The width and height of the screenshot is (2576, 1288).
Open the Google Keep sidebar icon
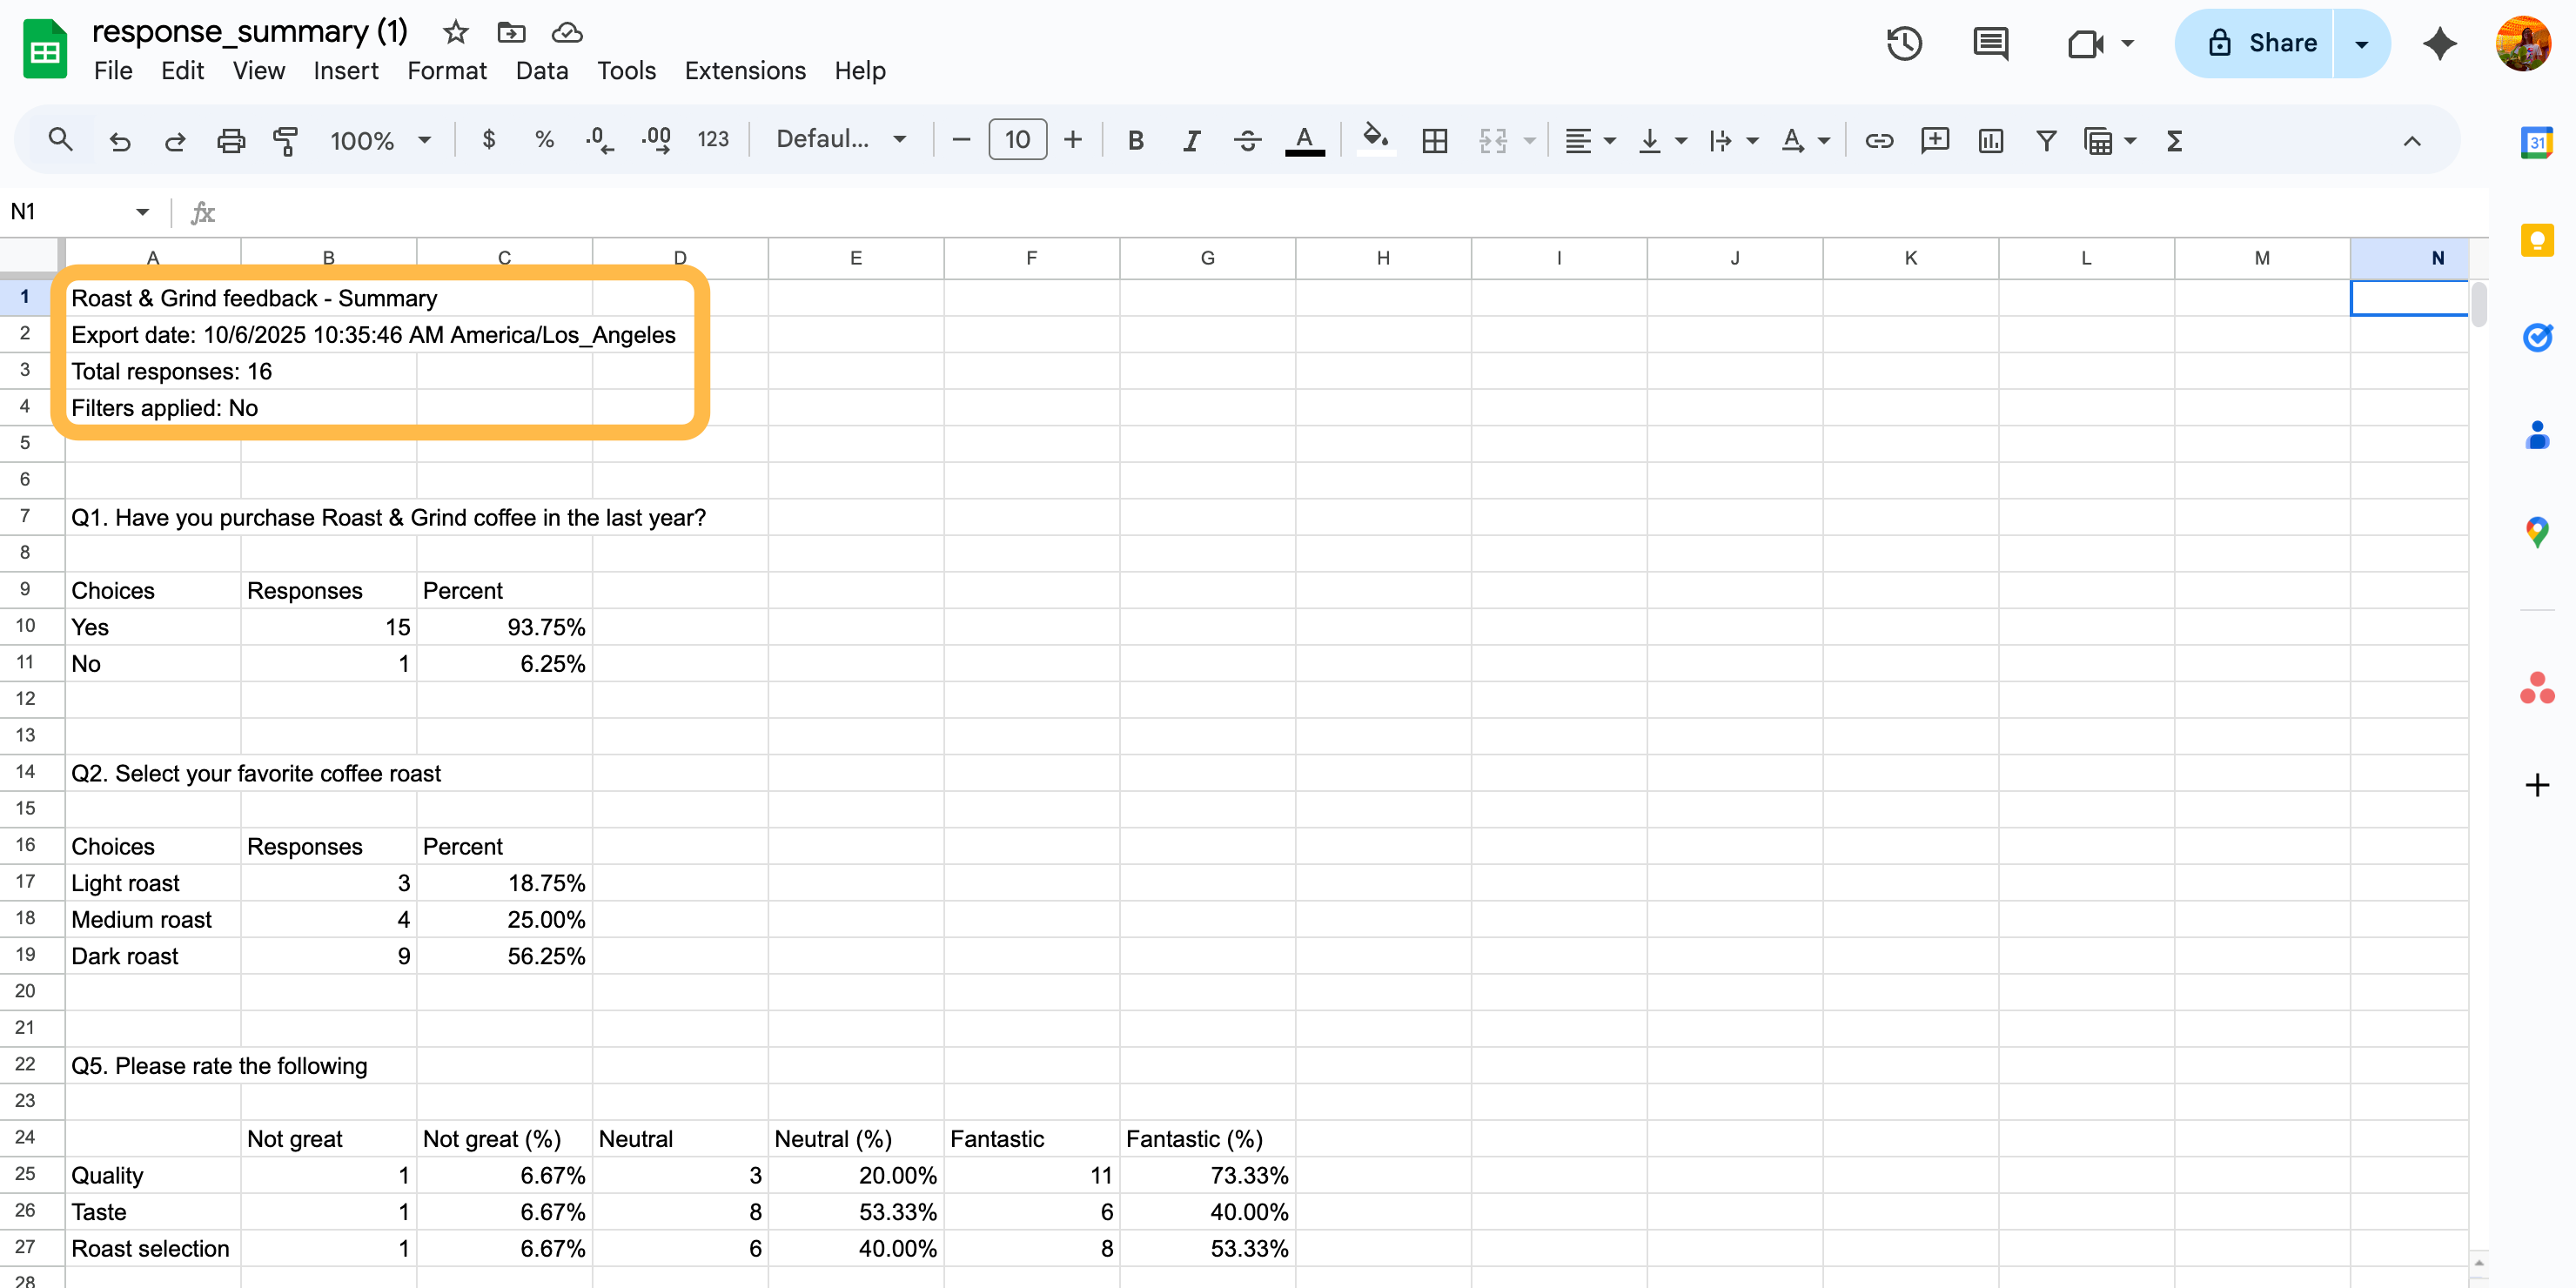pos(2536,240)
